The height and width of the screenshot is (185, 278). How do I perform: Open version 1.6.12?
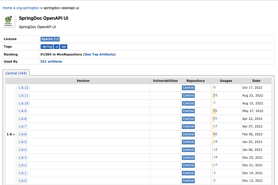pyautogui.click(x=24, y=88)
